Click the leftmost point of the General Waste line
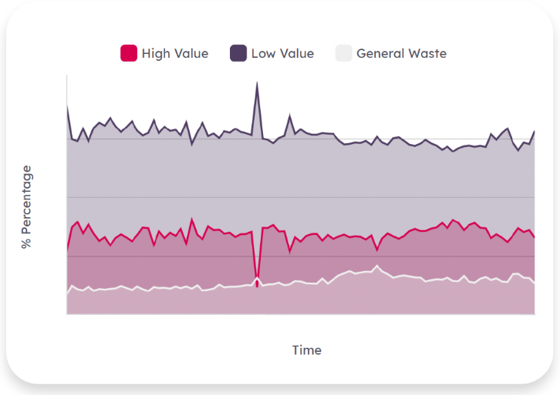Viewport: 560px width, 395px height. click(68, 294)
